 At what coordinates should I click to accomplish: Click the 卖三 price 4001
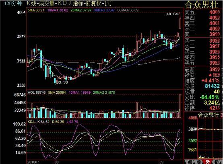215,23
